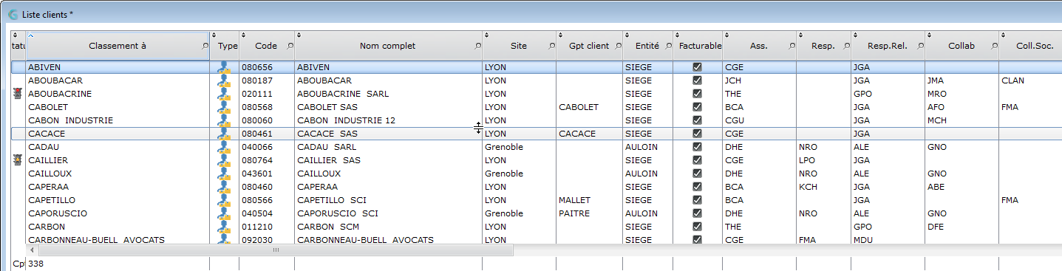Click the traffic light status icon for ABOUBACRINE
The height and width of the screenshot is (271, 1062).
tap(18, 94)
